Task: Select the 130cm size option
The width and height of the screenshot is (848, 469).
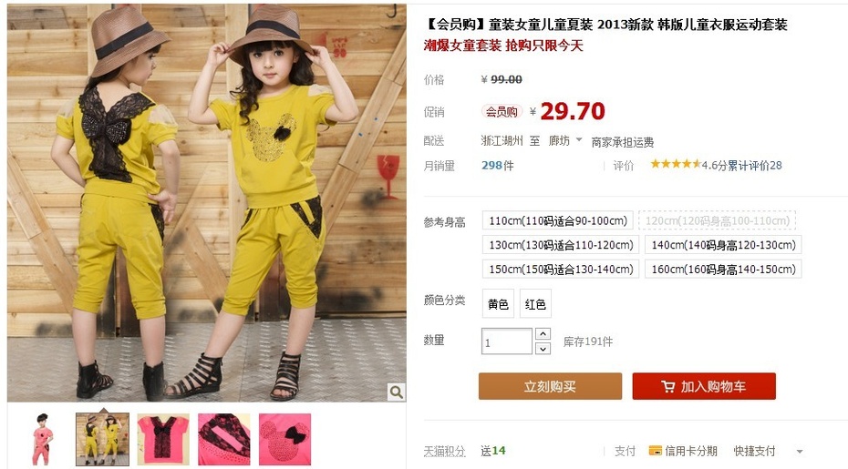Action: (560, 245)
